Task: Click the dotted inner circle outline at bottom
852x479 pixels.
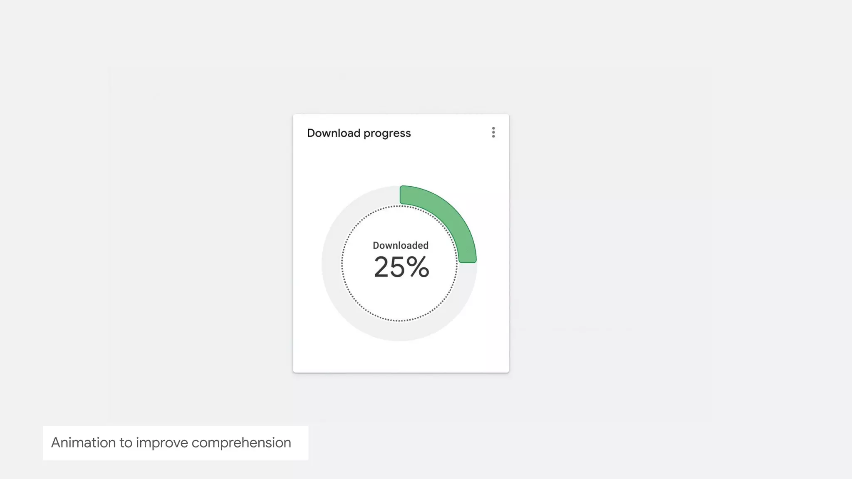Action: (399, 321)
